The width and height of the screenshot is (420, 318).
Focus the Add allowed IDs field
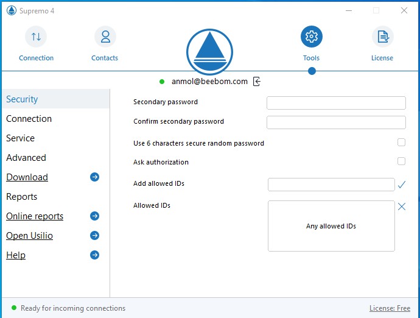(x=331, y=185)
